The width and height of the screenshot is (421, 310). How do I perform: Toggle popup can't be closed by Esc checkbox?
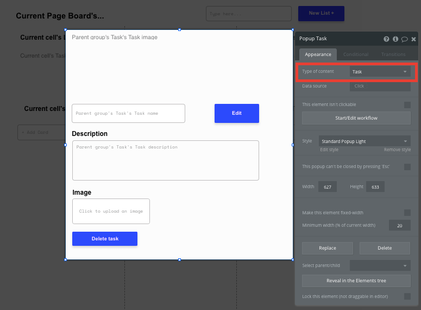click(x=407, y=167)
